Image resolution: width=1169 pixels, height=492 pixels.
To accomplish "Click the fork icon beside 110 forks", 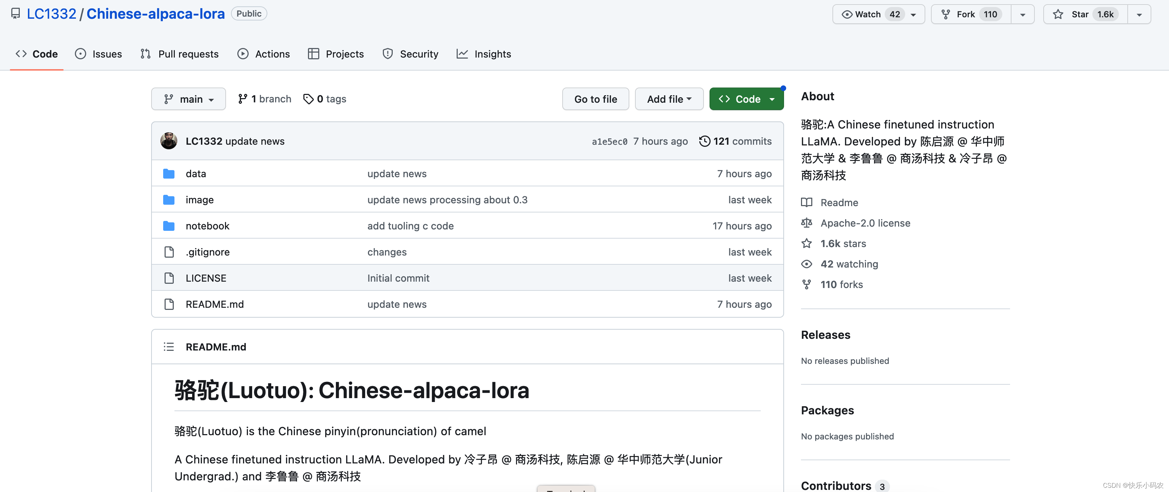I will pos(806,284).
